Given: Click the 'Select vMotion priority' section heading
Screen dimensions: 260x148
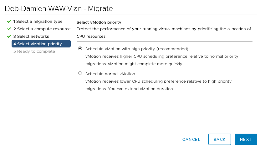Looking at the screenshot, I should coord(99,22).
